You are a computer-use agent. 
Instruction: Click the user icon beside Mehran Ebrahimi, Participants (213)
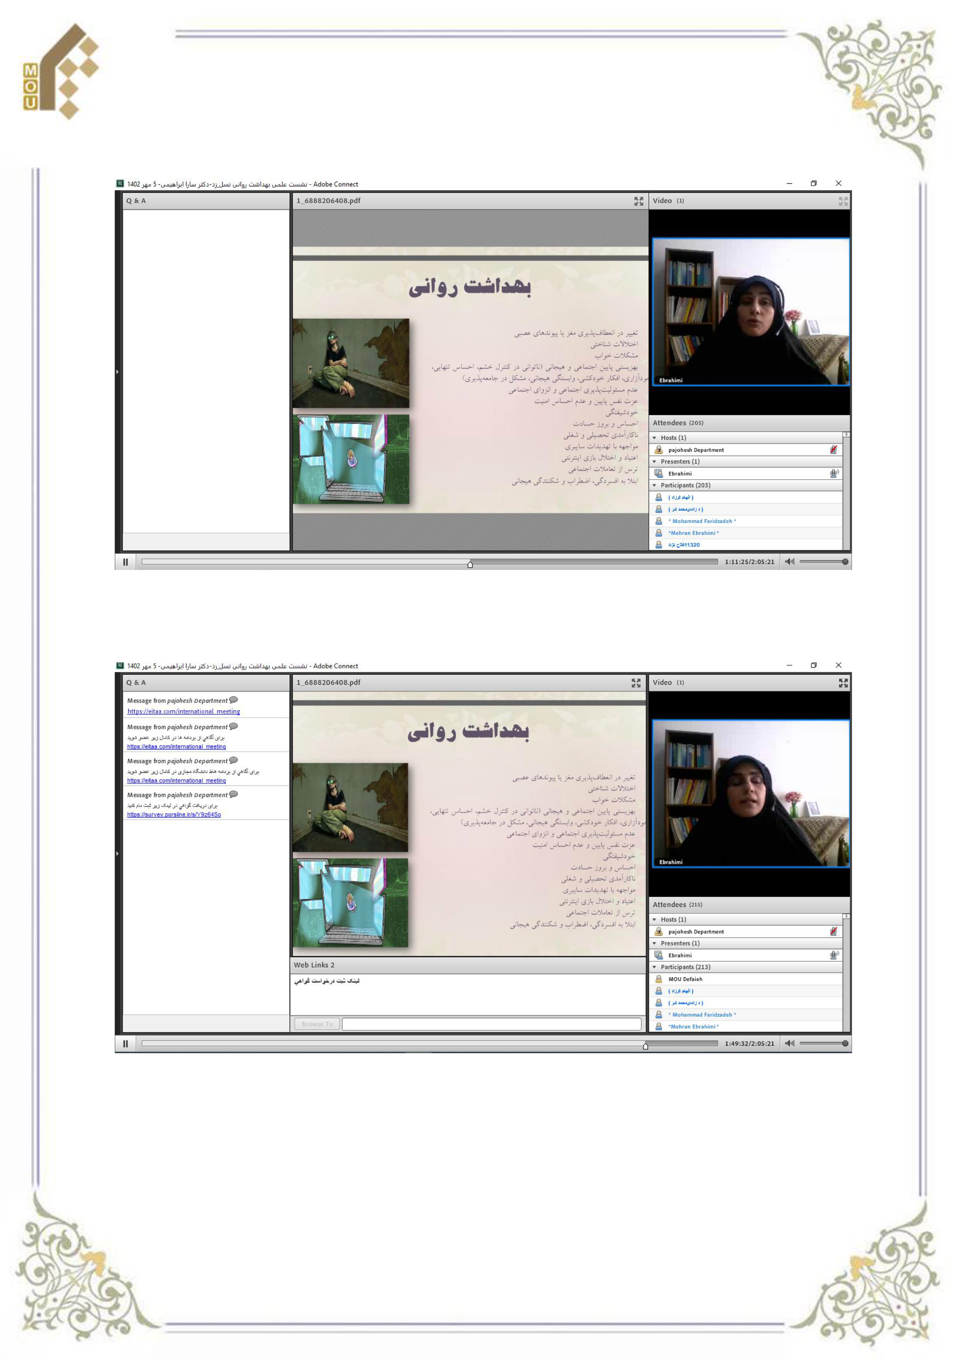pyautogui.click(x=658, y=1026)
